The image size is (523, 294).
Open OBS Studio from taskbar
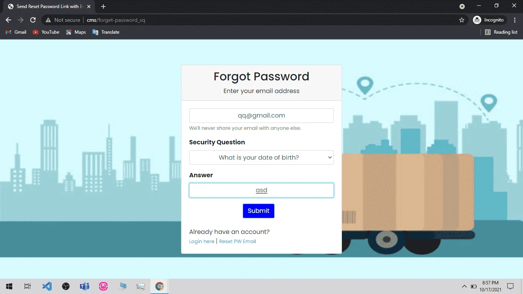click(66, 286)
